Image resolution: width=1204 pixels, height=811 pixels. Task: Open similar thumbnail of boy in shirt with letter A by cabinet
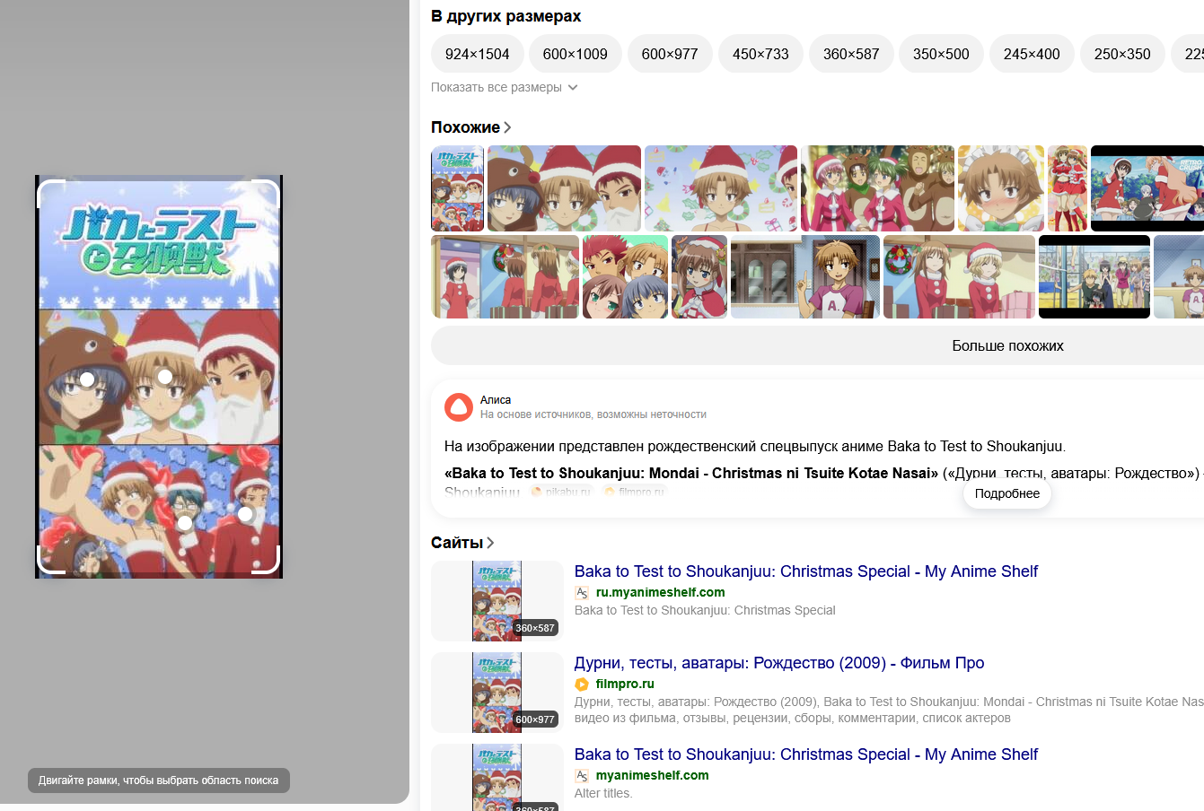[805, 277]
